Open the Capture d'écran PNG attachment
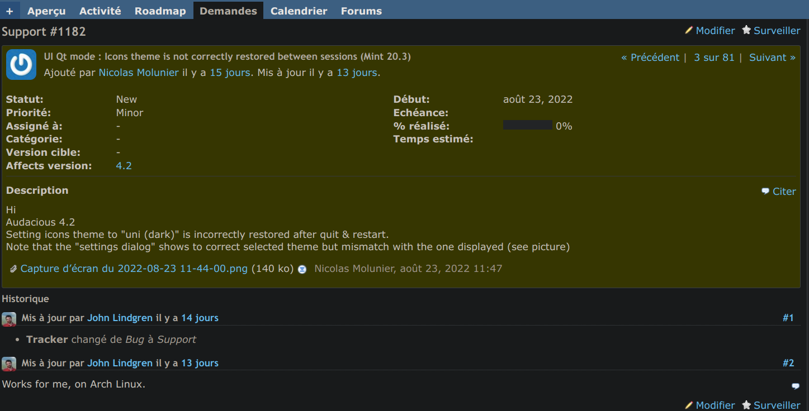 coord(134,269)
